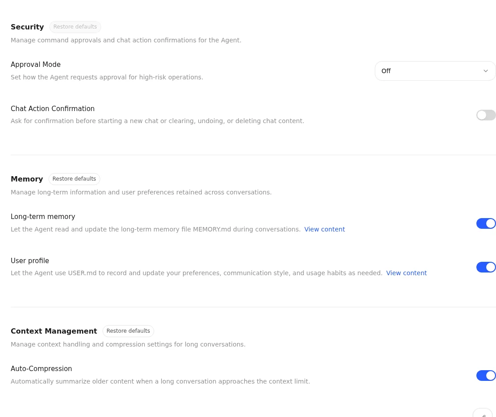Image resolution: width=496 pixels, height=417 pixels.
Task: Click the Context Management section heading
Action: pos(54,331)
